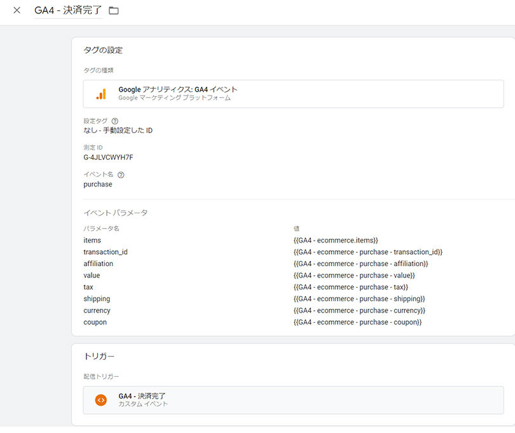The width and height of the screenshot is (515, 433).
Task: Click the Google Analytics bar chart icon
Action: (101, 94)
